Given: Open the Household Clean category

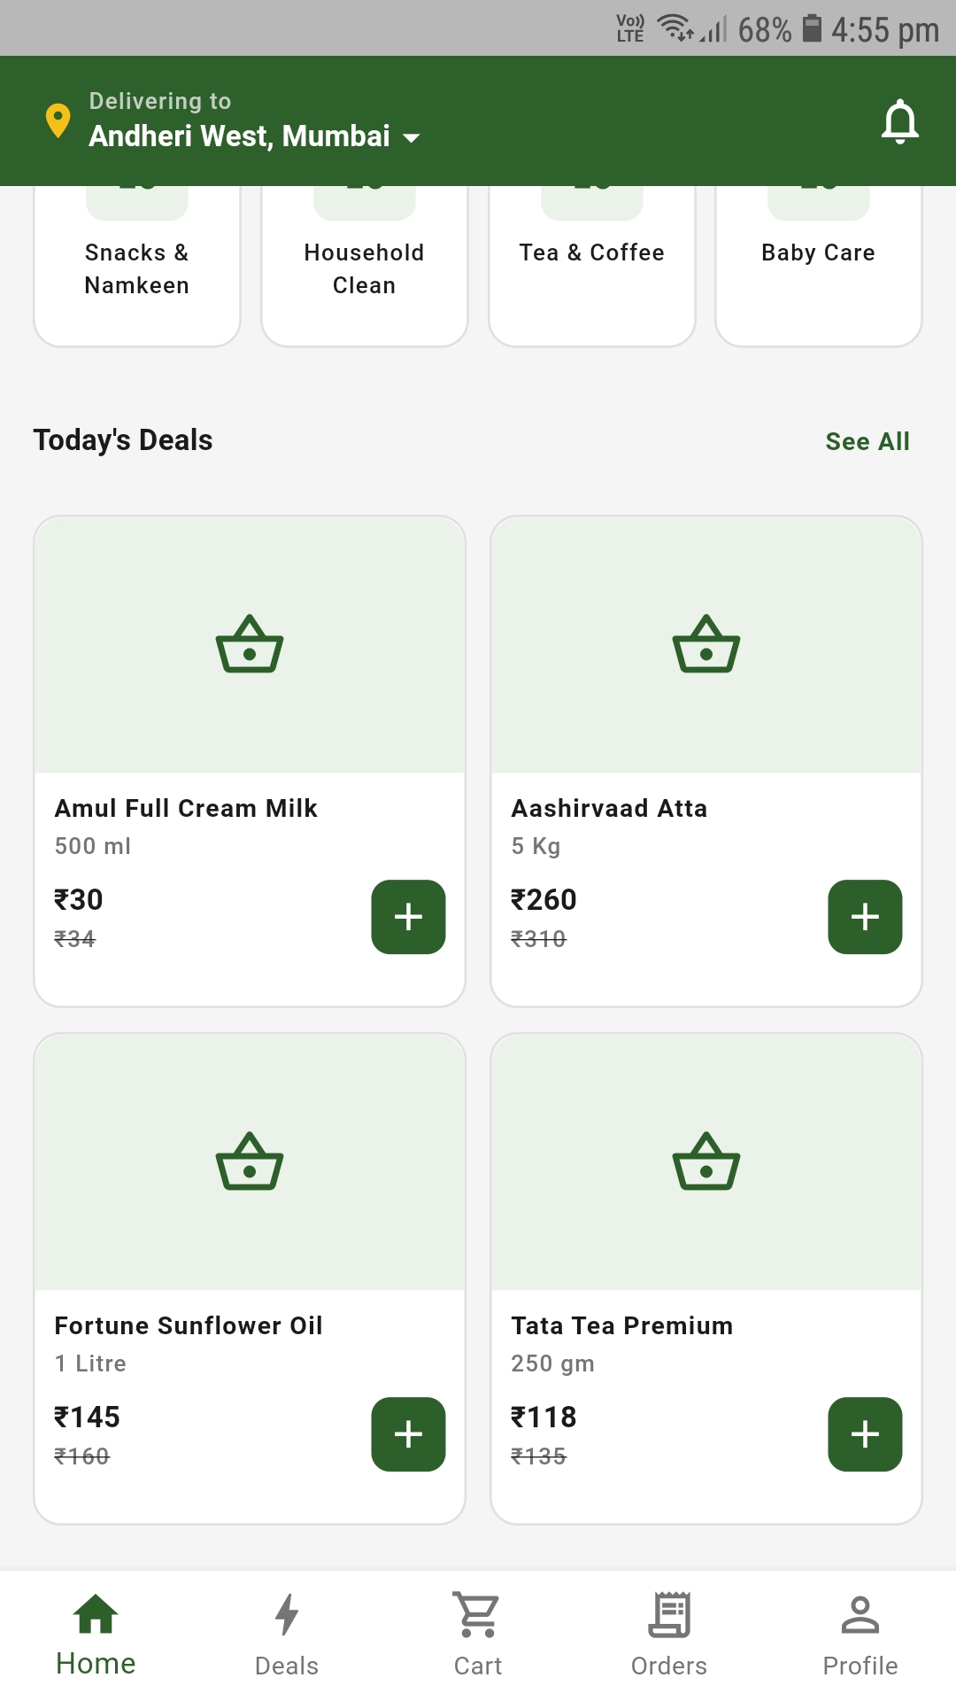Looking at the screenshot, I should coord(365,266).
